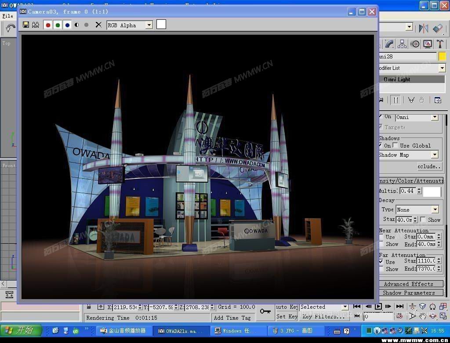The width and height of the screenshot is (450, 343).
Task: Switch to the Motion panel tab
Action: pyautogui.click(x=415, y=44)
